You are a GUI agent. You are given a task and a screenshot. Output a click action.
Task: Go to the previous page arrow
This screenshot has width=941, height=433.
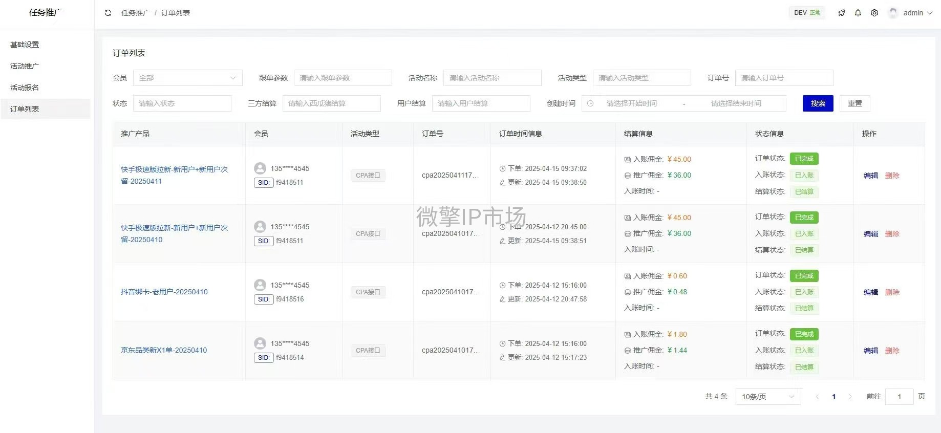818,397
